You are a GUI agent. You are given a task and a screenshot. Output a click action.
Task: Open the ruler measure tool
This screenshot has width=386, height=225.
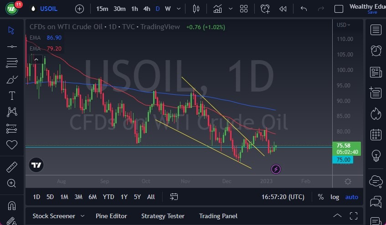12,167
